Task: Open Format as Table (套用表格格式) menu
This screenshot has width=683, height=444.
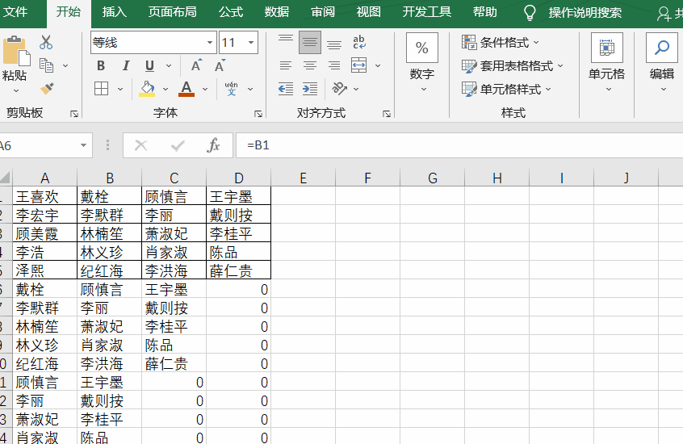Action: (513, 66)
